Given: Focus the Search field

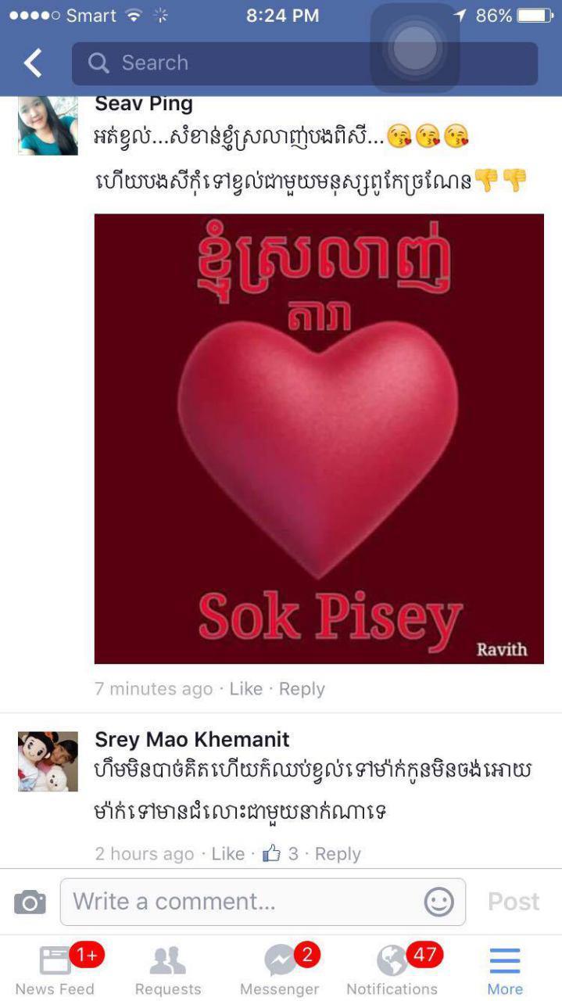Looking at the screenshot, I should pos(305,63).
